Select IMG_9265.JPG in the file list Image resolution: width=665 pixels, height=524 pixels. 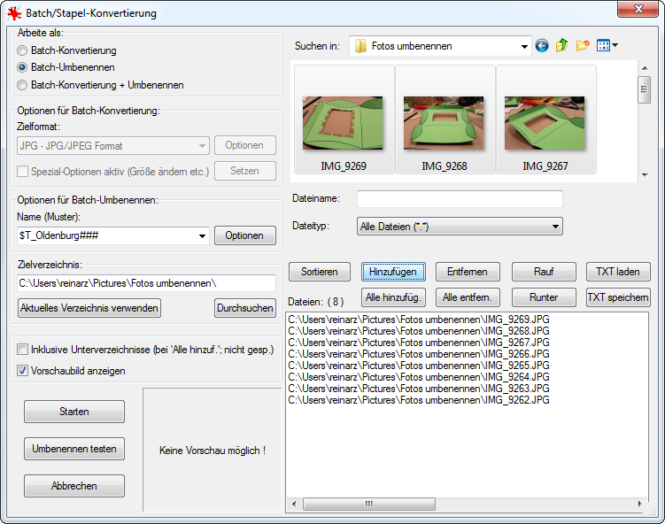click(x=419, y=365)
